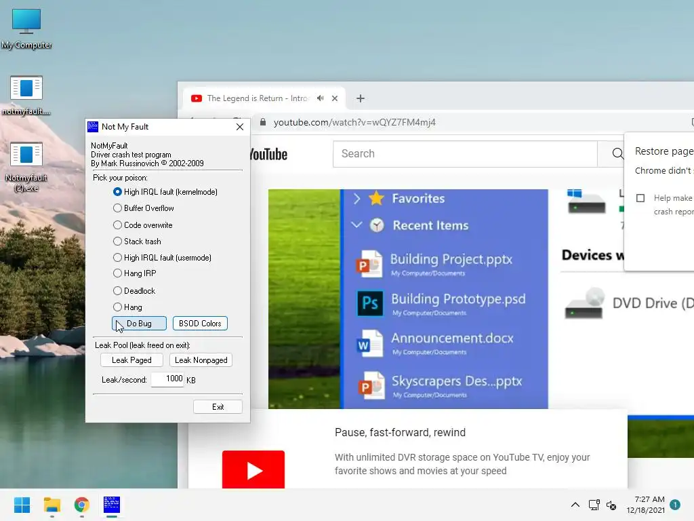Open the BSOD Colors dialog
This screenshot has width=694, height=521.
coord(200,324)
